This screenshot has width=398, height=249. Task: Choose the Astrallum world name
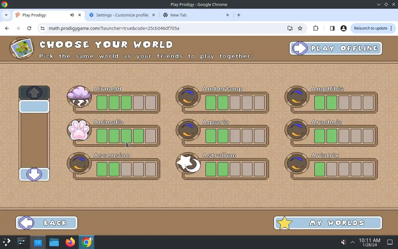[x=219, y=155]
